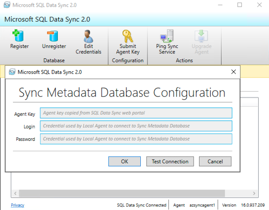Click the app icon in main title bar
Viewport: 269px width, 210px height.
click(7, 5)
